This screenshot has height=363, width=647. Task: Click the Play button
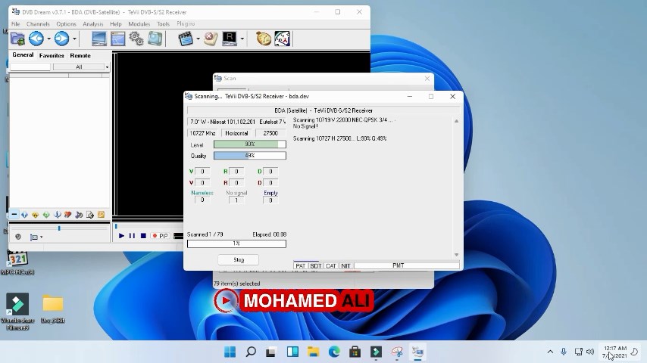(x=121, y=236)
